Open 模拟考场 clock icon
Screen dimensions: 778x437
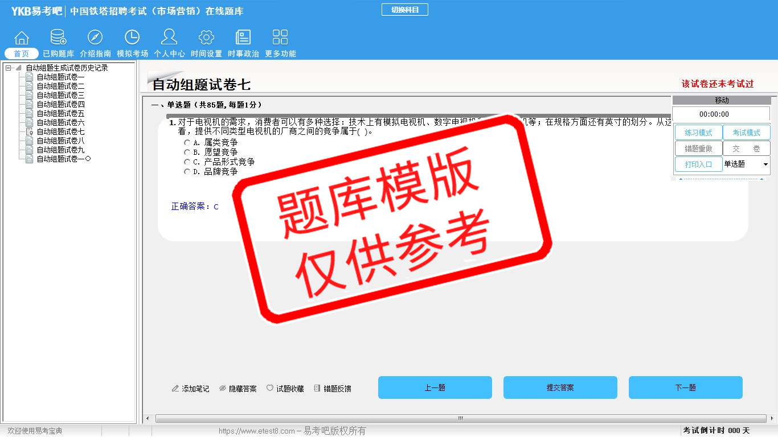[x=132, y=38]
